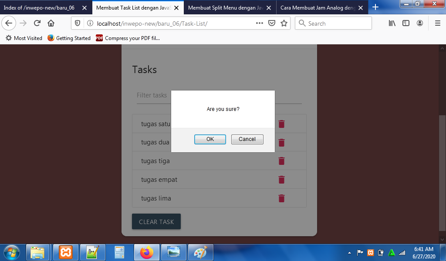Screen dimensions: 446x261
Task: Open Windows Explorer from taskbar
Action: click(38, 252)
